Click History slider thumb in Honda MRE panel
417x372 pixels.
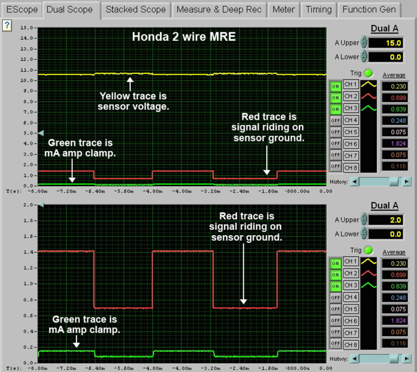(x=395, y=182)
